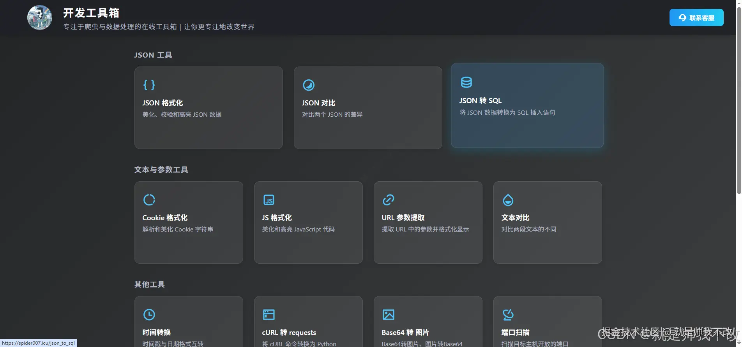The image size is (742, 347).
Task: Open the JSON 转 SQL tool title
Action: [x=480, y=101]
